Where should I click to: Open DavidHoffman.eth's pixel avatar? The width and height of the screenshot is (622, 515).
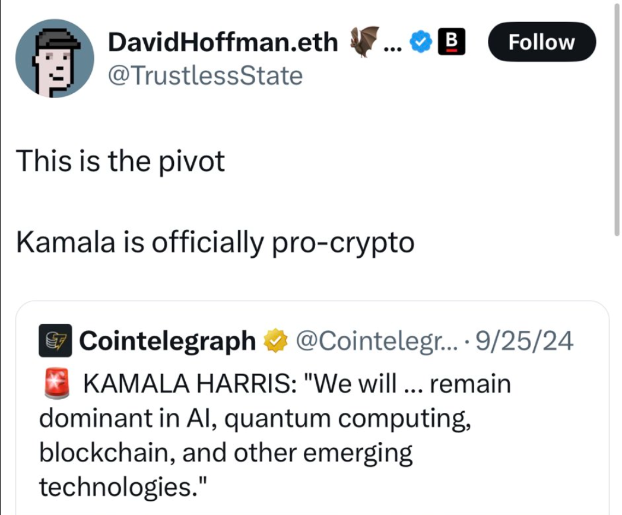[55, 58]
